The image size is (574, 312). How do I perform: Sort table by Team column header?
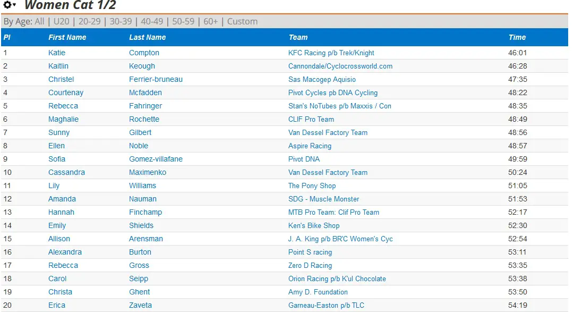298,37
